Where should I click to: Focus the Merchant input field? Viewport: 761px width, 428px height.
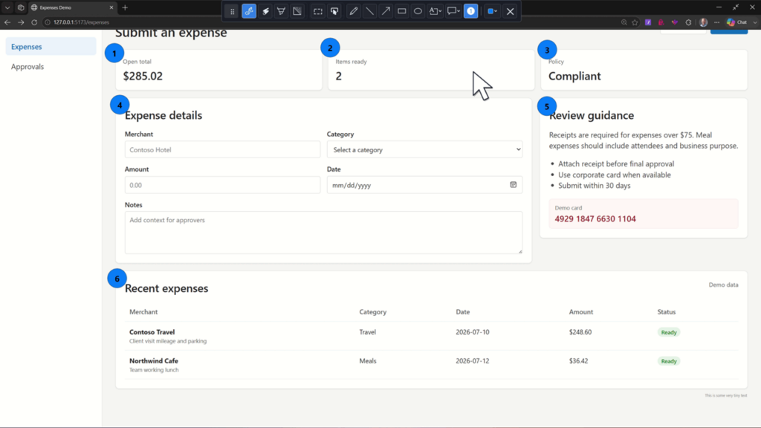(x=222, y=149)
